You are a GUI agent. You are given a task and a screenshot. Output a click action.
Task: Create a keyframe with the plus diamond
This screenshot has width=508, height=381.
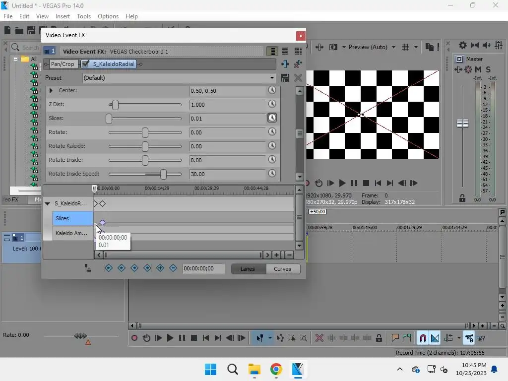[160, 268]
